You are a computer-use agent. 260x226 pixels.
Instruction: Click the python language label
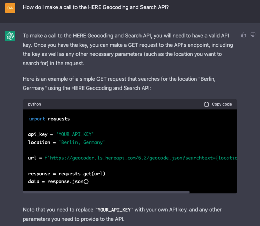tap(35, 104)
